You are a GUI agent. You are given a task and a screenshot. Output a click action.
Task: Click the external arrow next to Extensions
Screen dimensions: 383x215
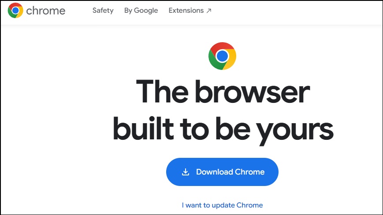(209, 11)
